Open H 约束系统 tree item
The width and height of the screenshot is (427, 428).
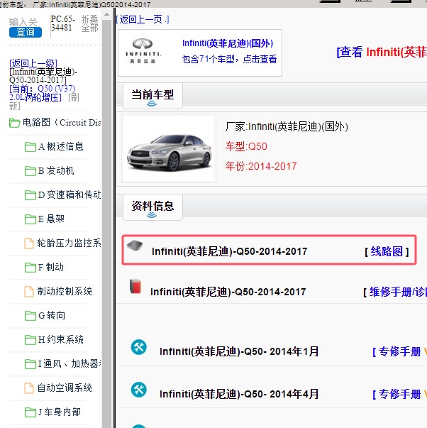(x=60, y=339)
